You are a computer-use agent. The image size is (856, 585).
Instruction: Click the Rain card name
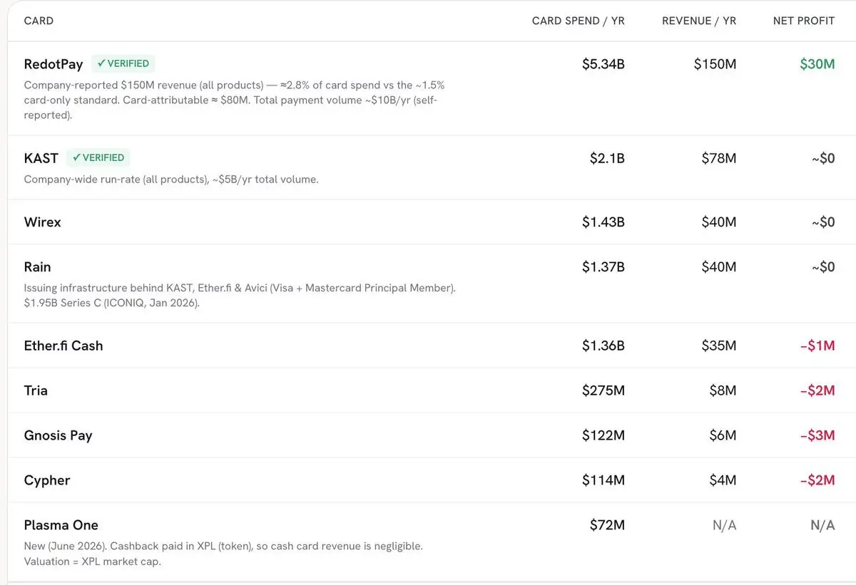pos(37,267)
